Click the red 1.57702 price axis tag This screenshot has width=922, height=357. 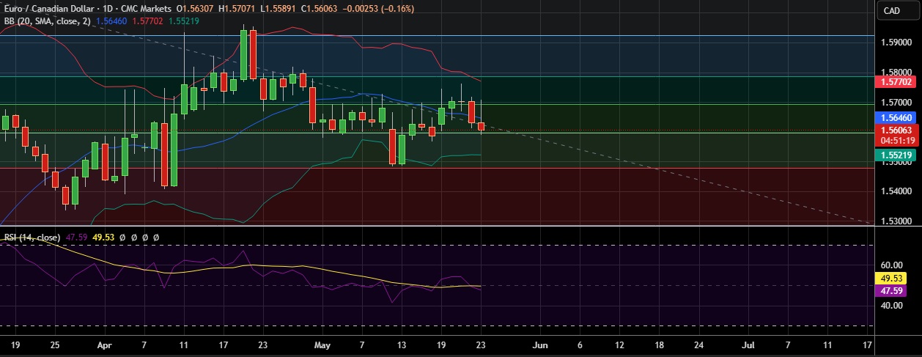click(x=897, y=84)
